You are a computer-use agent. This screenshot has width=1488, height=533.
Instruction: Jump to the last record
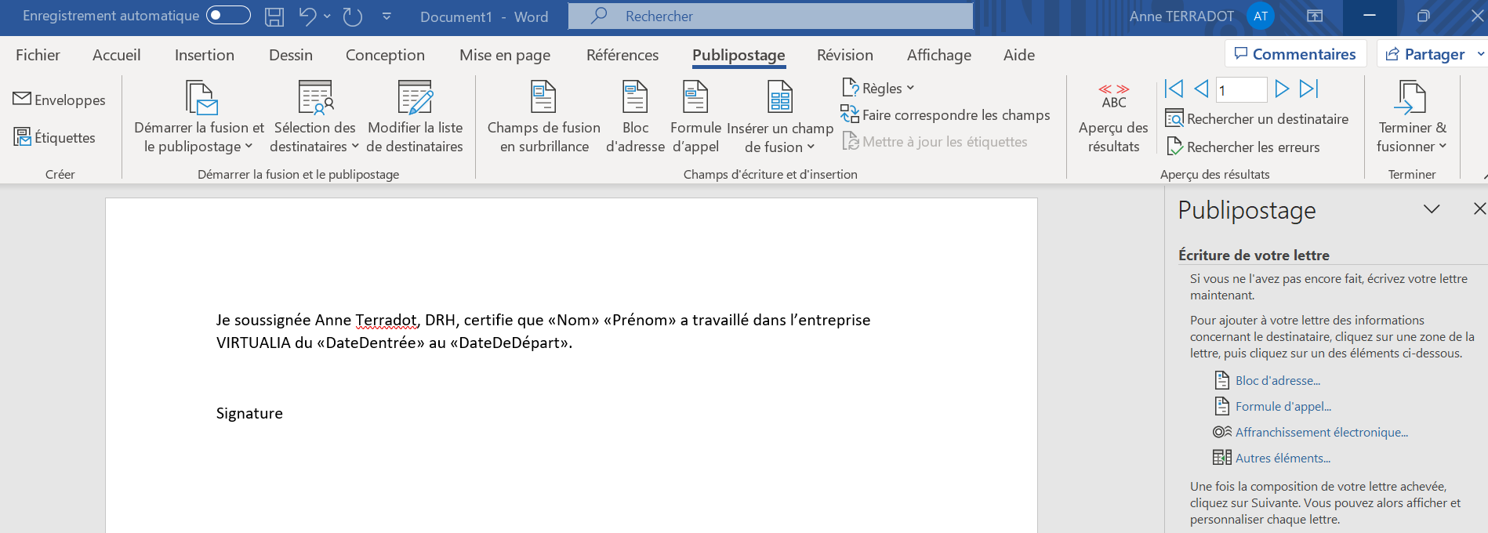(x=1309, y=89)
